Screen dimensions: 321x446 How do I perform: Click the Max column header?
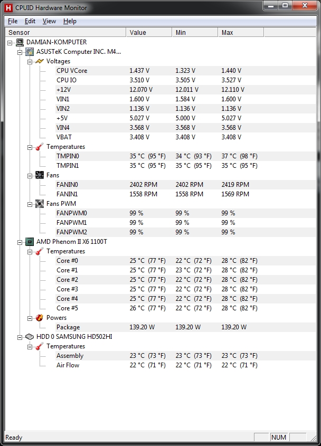pos(241,32)
